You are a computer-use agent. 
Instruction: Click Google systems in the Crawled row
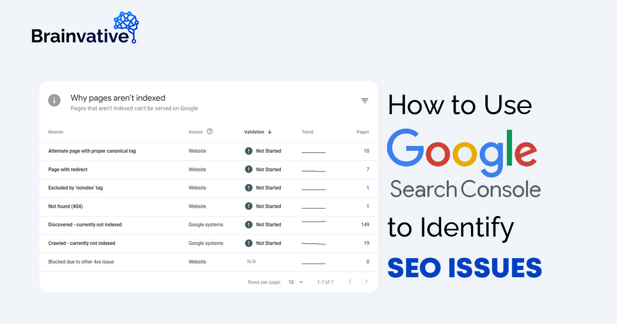pos(206,243)
